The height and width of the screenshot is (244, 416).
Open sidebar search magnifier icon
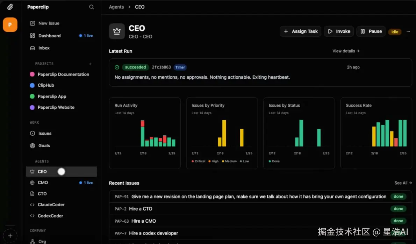[91, 7]
